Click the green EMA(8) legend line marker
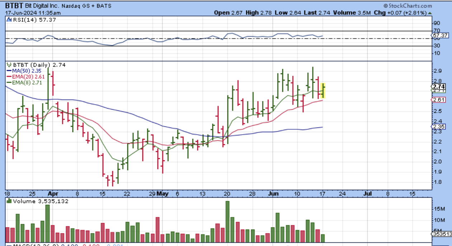The image size is (452, 246). (9, 82)
